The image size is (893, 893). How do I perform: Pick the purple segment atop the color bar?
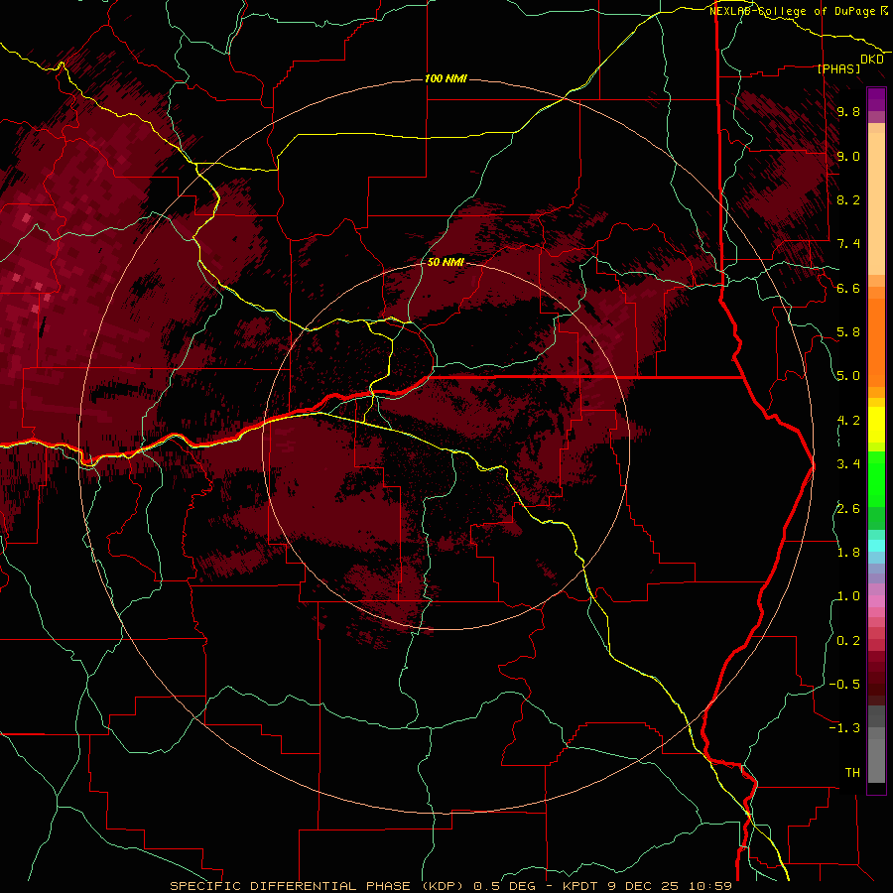tap(876, 99)
